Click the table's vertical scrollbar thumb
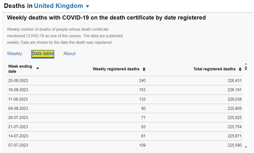Image resolution: width=254 pixels, height=153 pixels. coord(246,68)
